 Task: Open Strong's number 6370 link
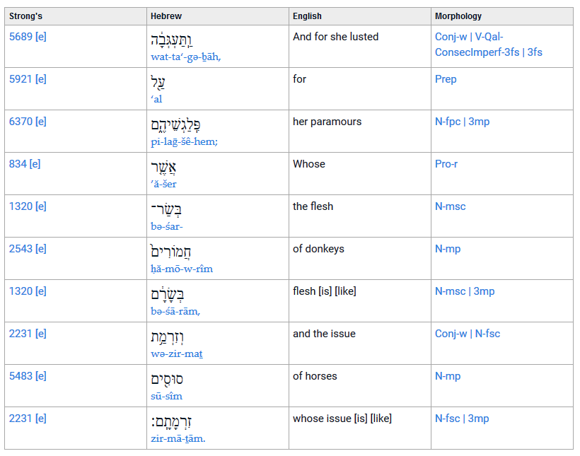(21, 122)
